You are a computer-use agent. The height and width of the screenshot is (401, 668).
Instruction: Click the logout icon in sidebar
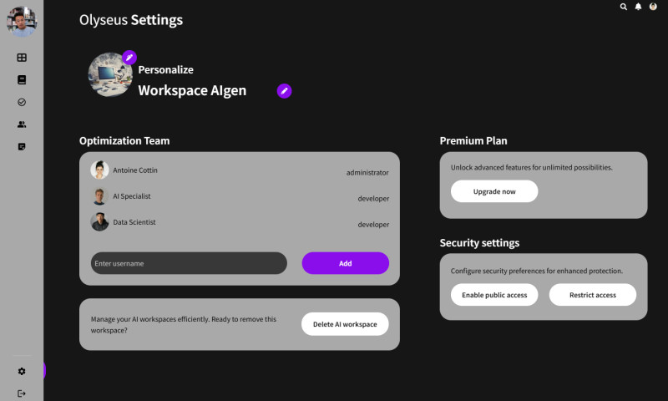[22, 393]
